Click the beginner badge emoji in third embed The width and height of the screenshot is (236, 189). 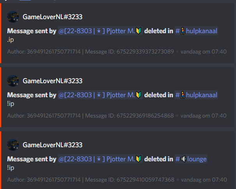pos(138,159)
